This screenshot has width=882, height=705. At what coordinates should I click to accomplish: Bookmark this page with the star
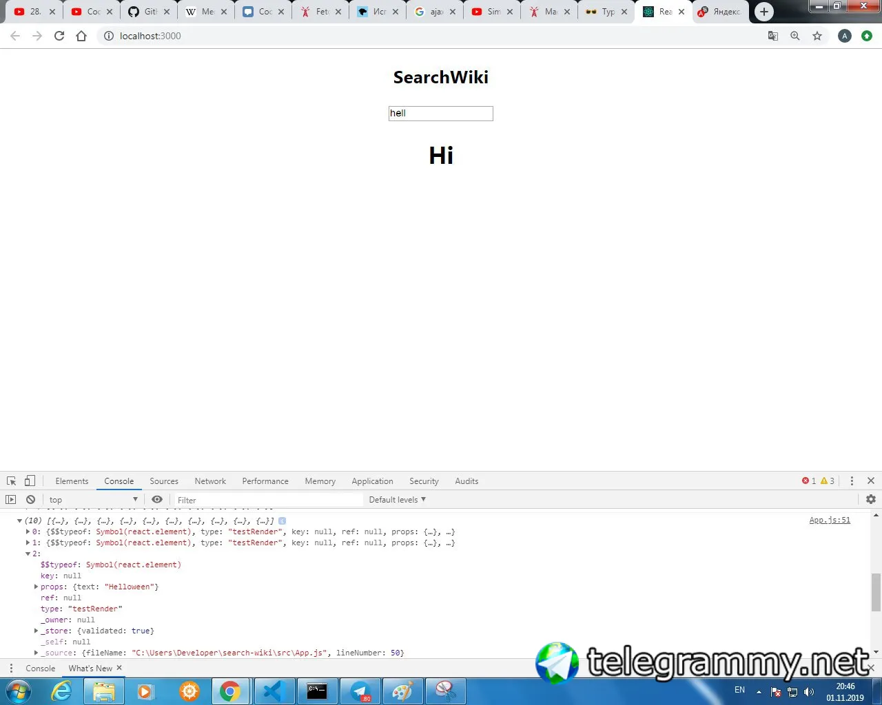point(817,36)
